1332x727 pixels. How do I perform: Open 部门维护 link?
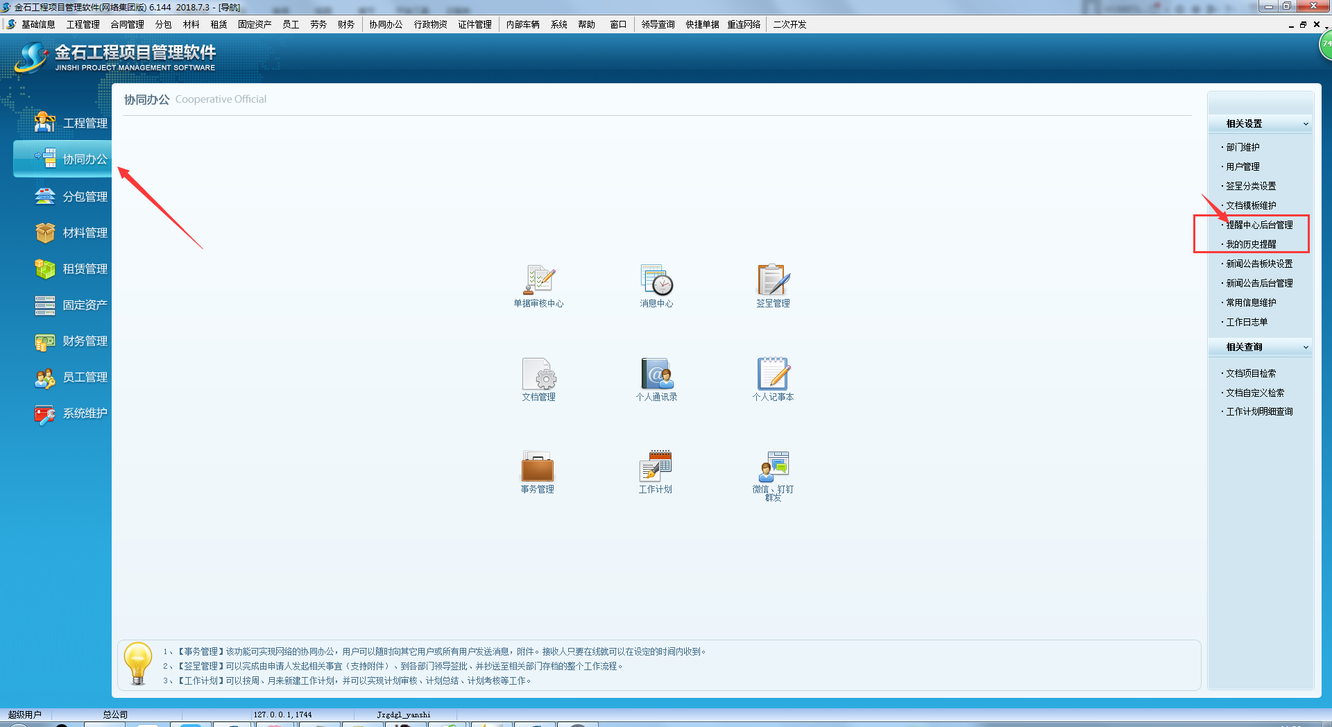[x=1243, y=147]
